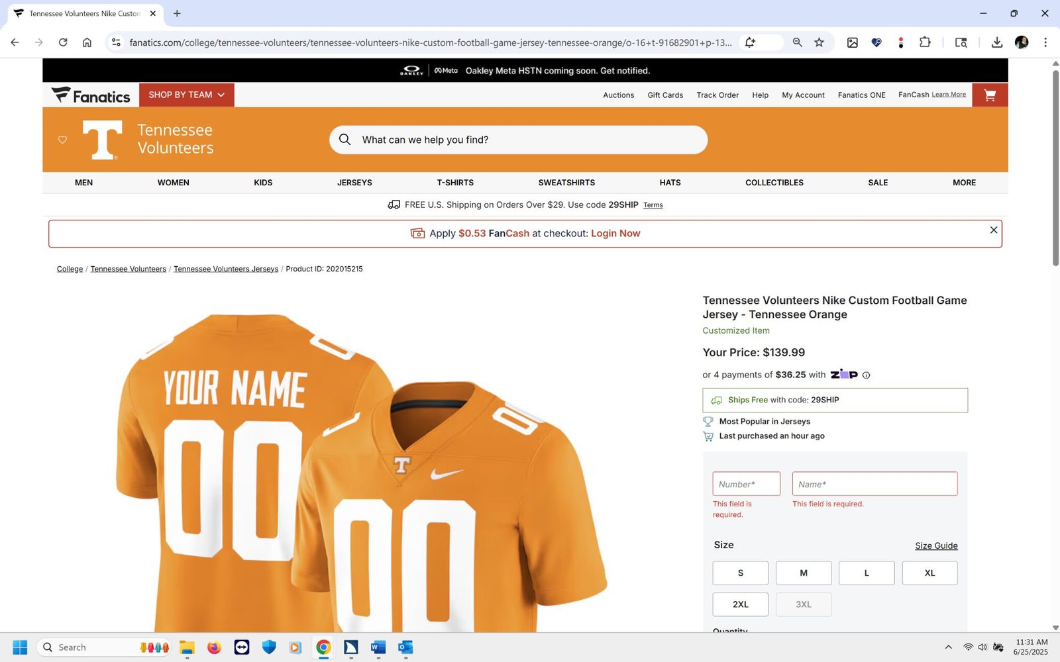The image size is (1060, 662).
Task: Click the Gift Cards link
Action: [x=665, y=95]
